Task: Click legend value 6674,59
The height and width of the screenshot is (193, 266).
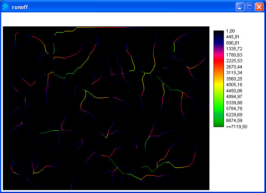Action: tap(234, 121)
